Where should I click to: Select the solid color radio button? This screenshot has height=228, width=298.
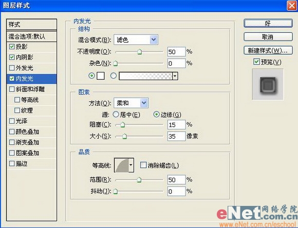click(x=91, y=76)
